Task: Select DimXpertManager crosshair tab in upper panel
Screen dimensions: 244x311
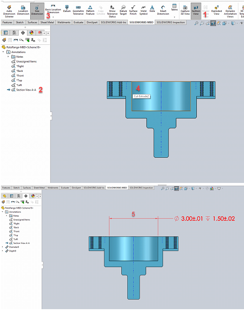Action: [23, 33]
